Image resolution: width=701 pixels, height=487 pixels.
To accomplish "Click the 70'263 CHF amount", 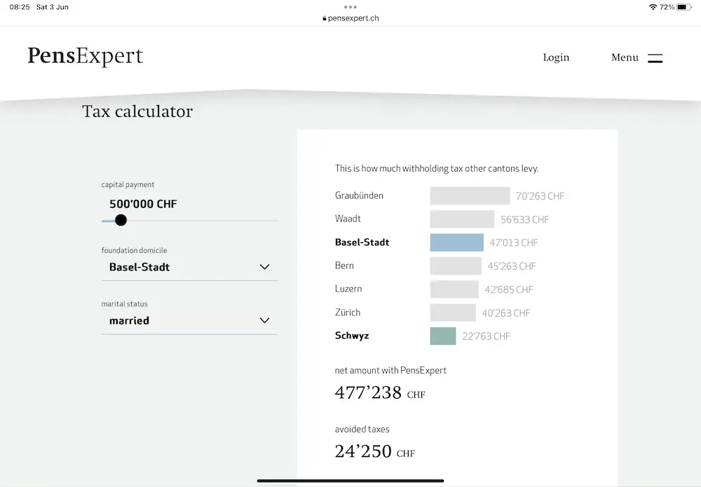I will tap(540, 196).
